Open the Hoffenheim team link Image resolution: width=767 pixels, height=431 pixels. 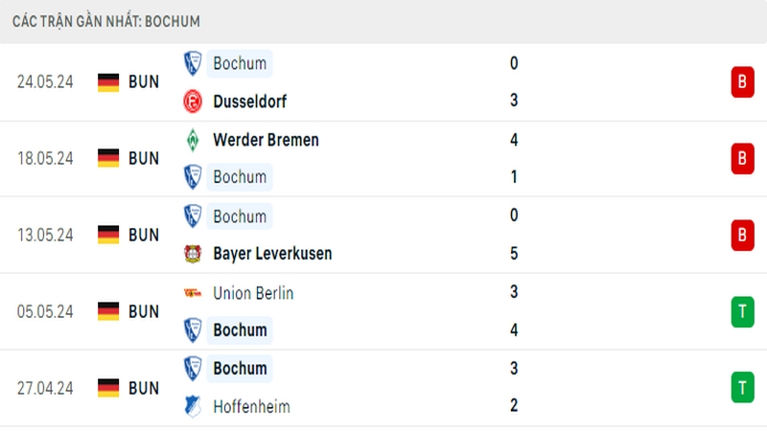(251, 406)
